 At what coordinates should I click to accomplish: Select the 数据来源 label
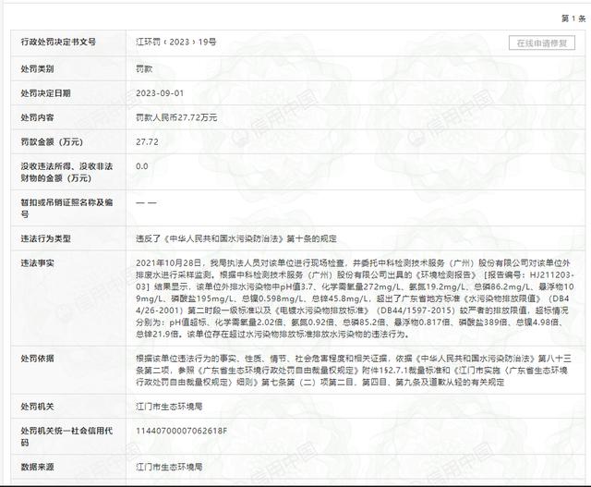click(37, 467)
